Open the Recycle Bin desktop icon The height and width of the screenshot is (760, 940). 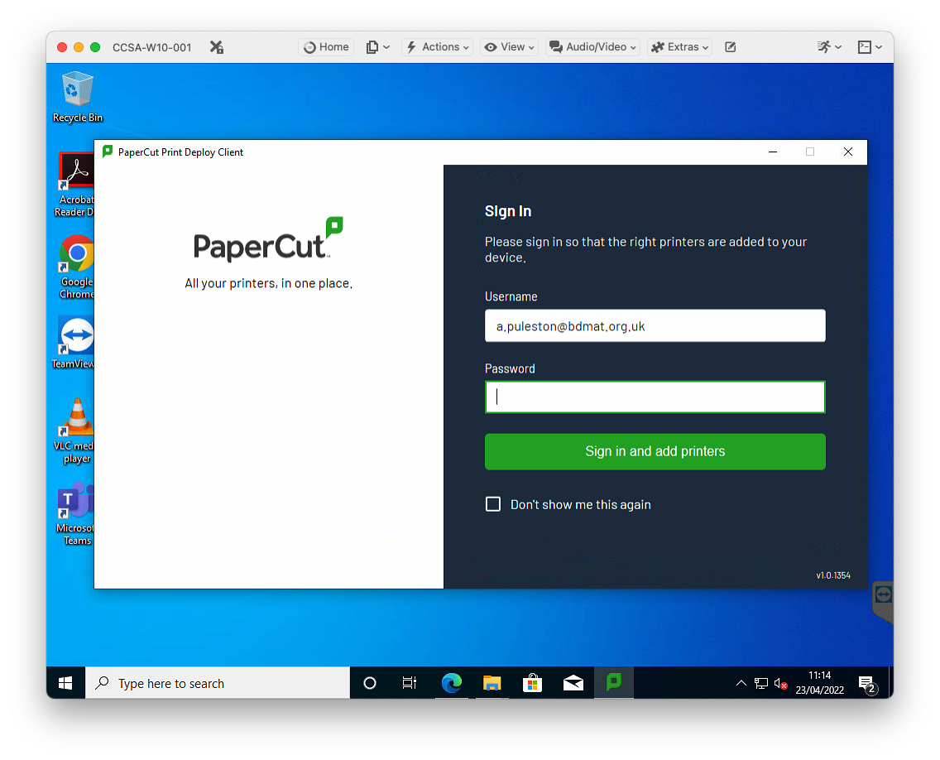77,96
